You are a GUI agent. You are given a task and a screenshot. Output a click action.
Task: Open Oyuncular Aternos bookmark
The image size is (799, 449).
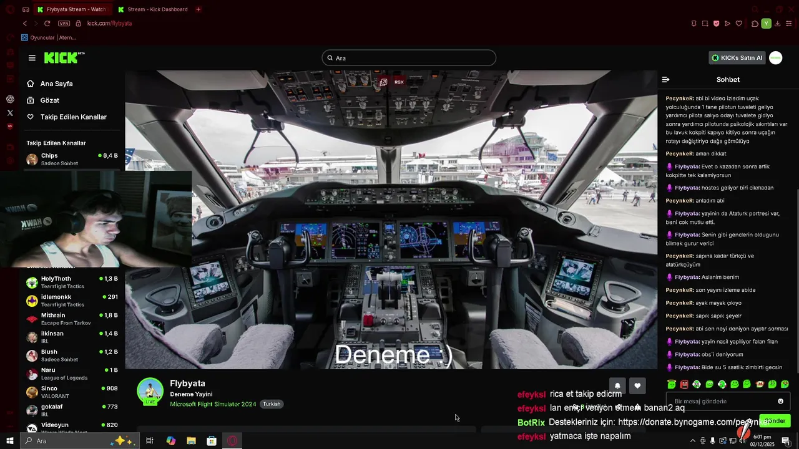pyautogui.click(x=49, y=37)
